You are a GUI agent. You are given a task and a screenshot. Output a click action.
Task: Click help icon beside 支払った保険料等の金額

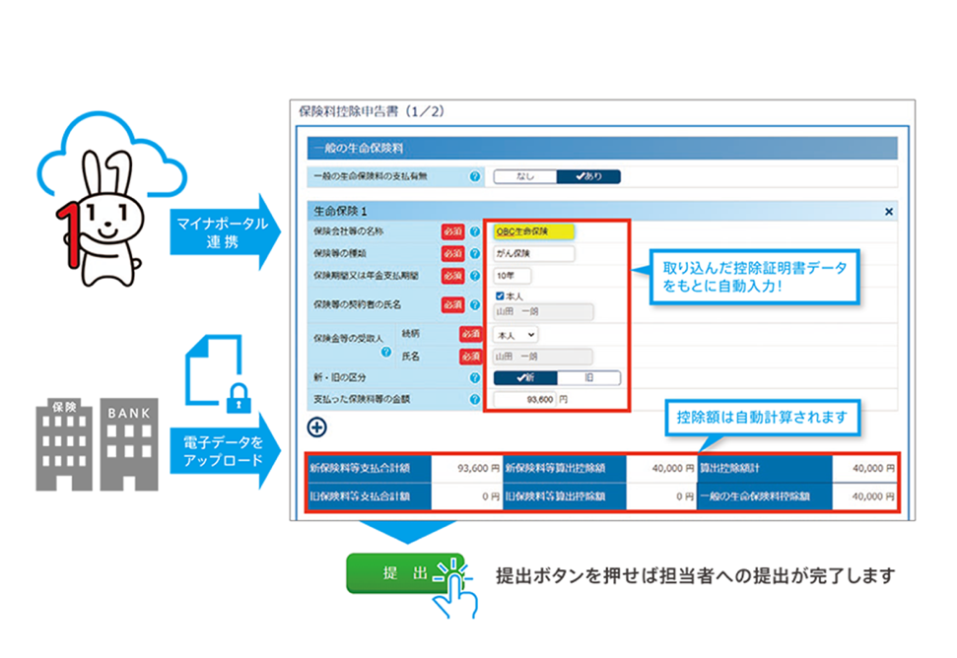pyautogui.click(x=475, y=400)
